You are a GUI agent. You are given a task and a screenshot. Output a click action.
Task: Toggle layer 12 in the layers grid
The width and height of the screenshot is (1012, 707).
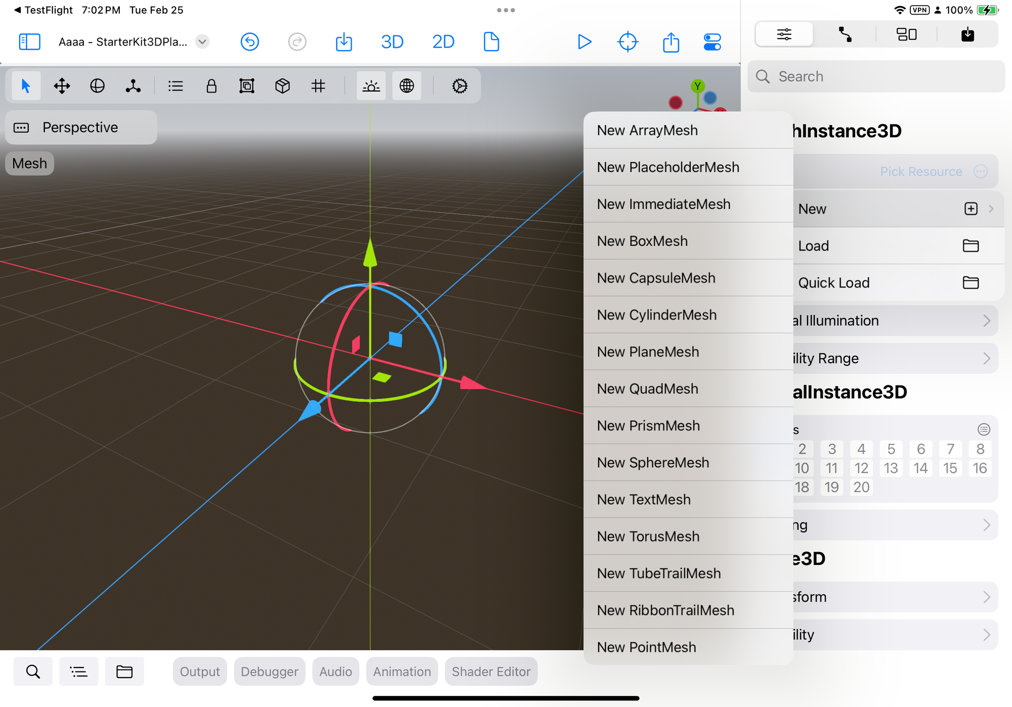tap(861, 468)
